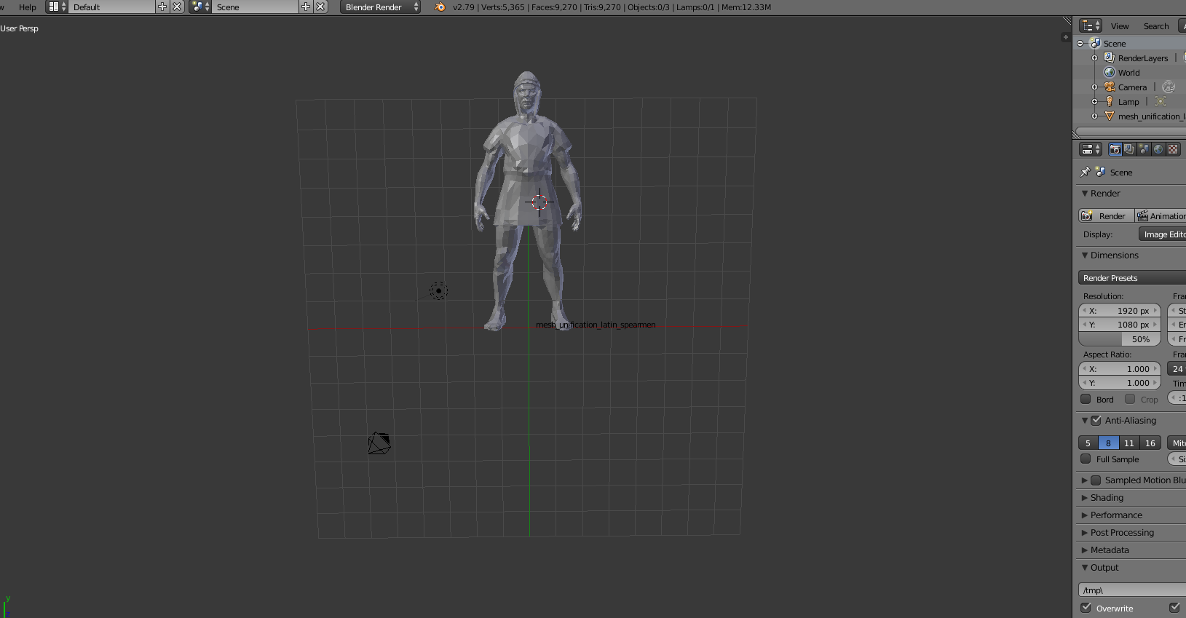The image size is (1186, 618).
Task: Open the Blender Render engine dropdown
Action: (380, 7)
